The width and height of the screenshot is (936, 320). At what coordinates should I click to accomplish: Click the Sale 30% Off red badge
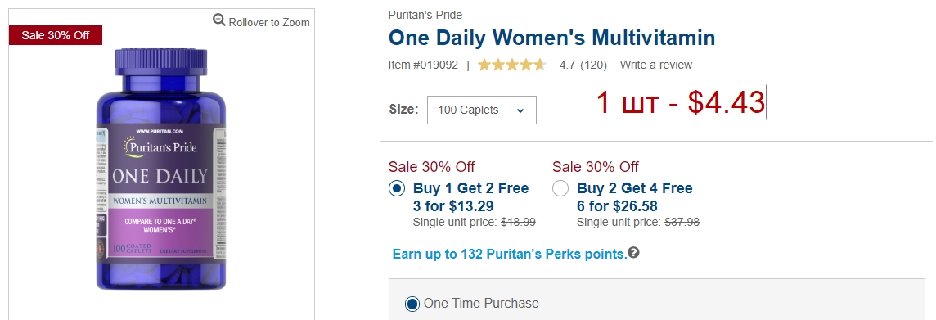point(56,35)
